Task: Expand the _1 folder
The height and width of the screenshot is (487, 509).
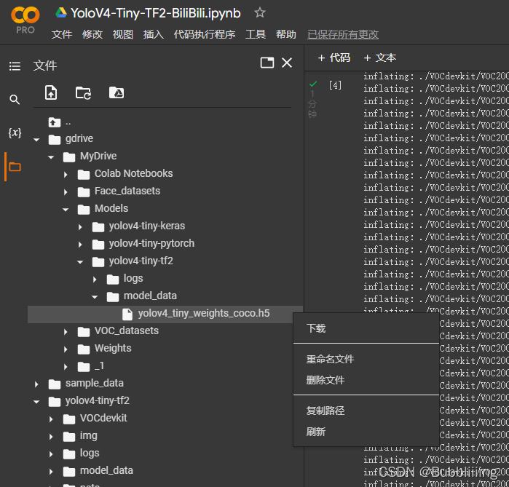Action: pyautogui.click(x=66, y=367)
